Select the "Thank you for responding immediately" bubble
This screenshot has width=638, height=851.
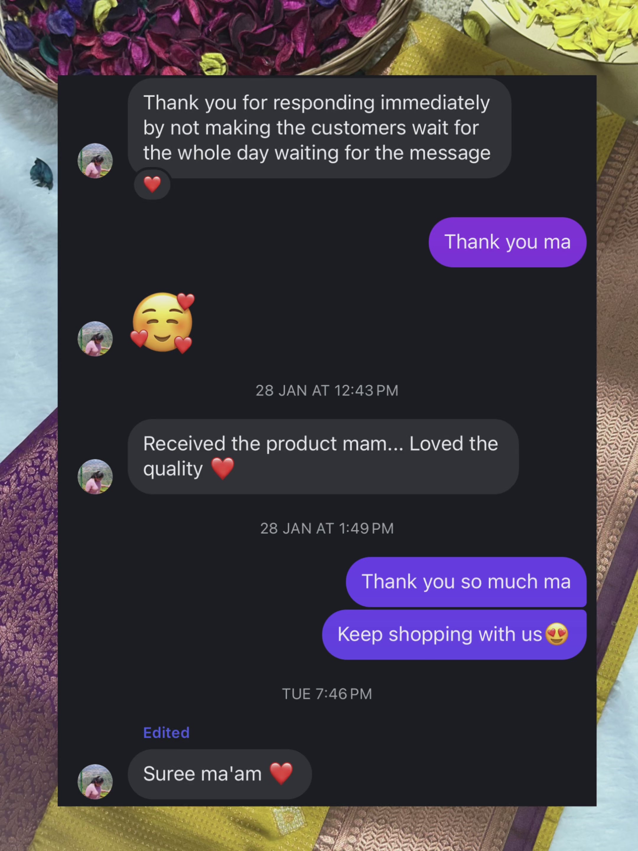319,128
